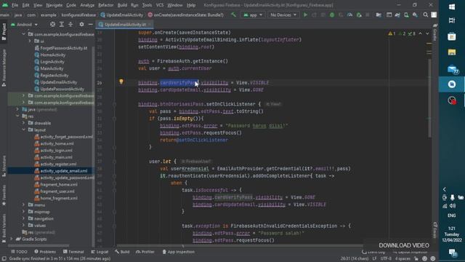This screenshot has height=262, width=465.
Task: Open the Favorites side tab
Action: pyautogui.click(x=4, y=196)
